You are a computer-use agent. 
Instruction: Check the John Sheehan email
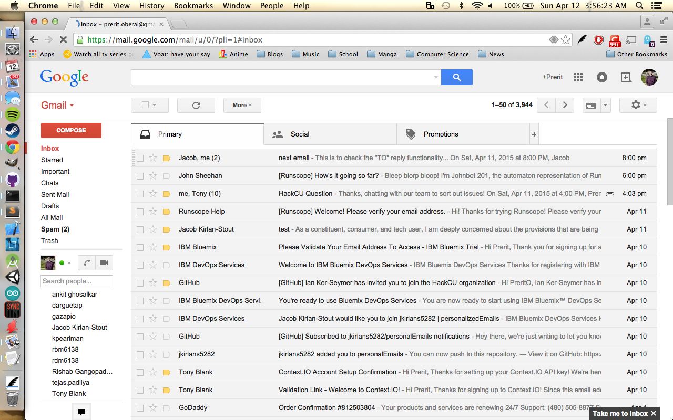140,176
